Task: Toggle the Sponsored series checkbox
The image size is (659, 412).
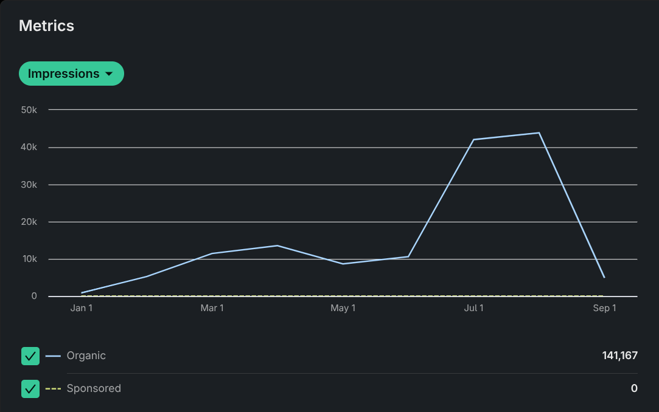Action: (30, 389)
